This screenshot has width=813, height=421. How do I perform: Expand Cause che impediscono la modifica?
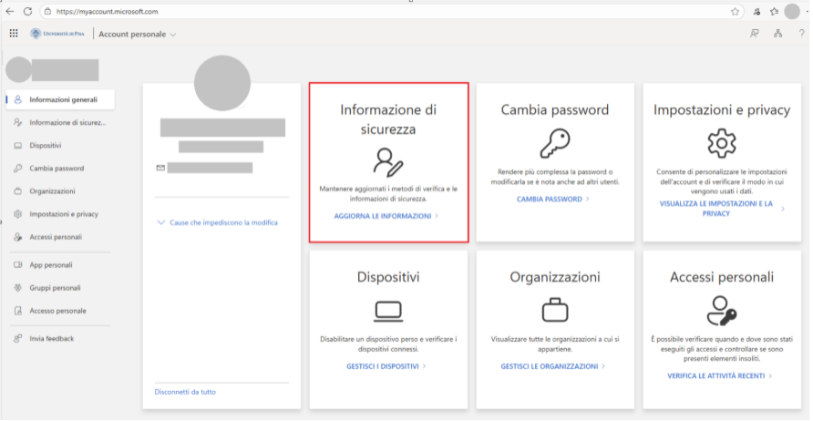point(218,222)
